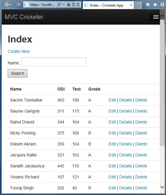The height and width of the screenshot is (195, 166).
Task: Select Ricky Ponting's ODI value 375
Action: (x=61, y=133)
